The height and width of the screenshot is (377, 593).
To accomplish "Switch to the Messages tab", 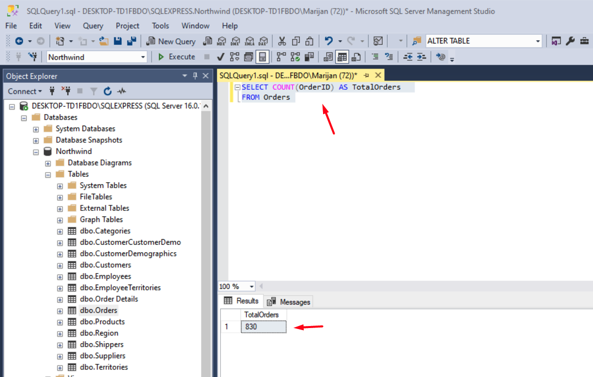I will point(289,302).
